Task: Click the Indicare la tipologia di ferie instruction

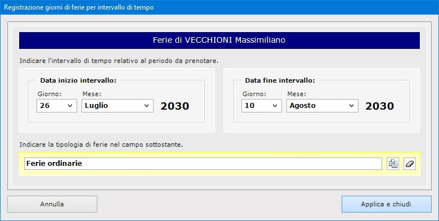Action: pos(101,145)
